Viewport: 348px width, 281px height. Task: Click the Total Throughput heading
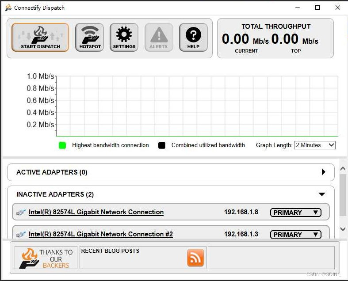(276, 27)
